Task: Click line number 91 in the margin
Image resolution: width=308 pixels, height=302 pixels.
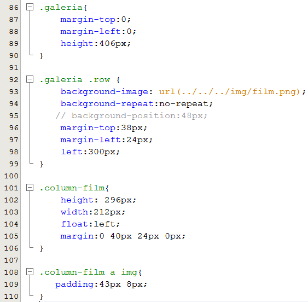Action: (14, 68)
